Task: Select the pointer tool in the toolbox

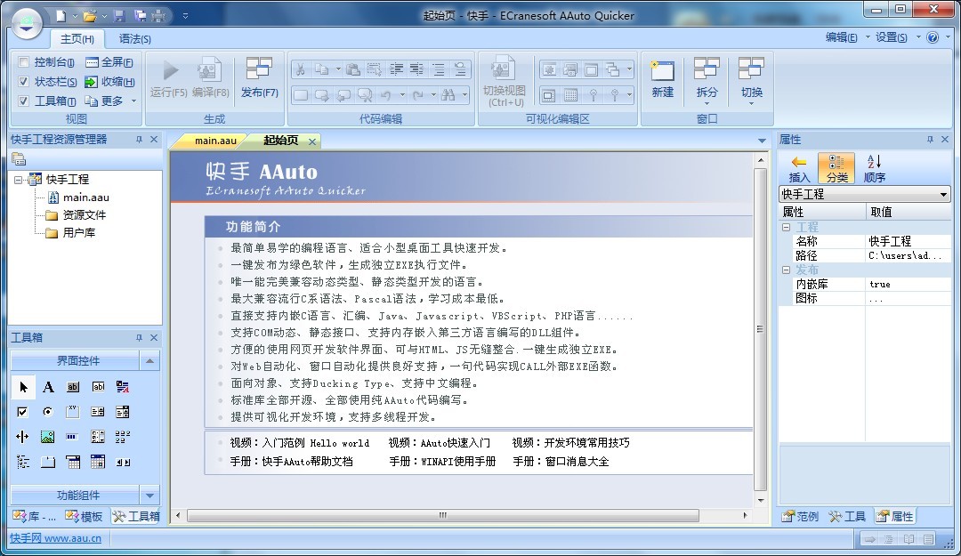Action: 23,387
